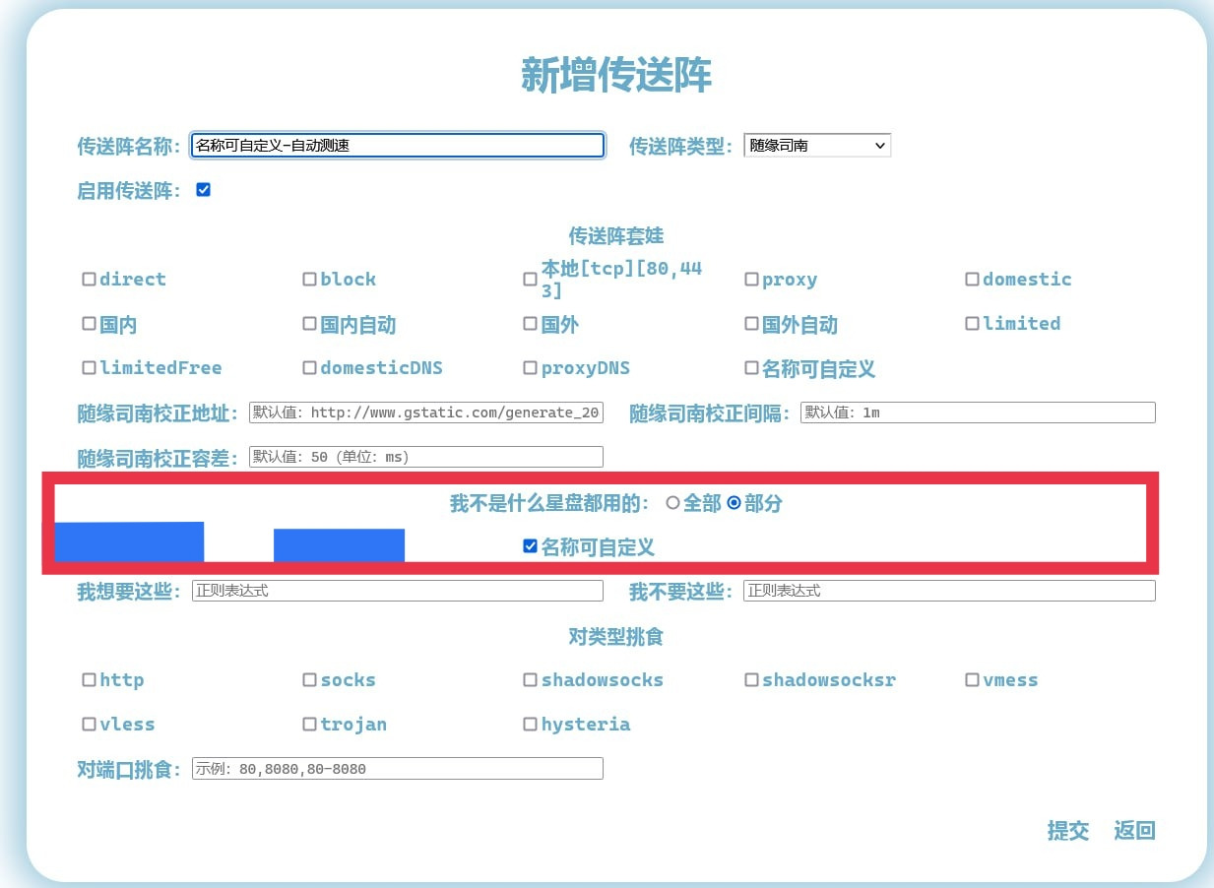
Task: Enable the block checkbox
Action: pos(310,280)
